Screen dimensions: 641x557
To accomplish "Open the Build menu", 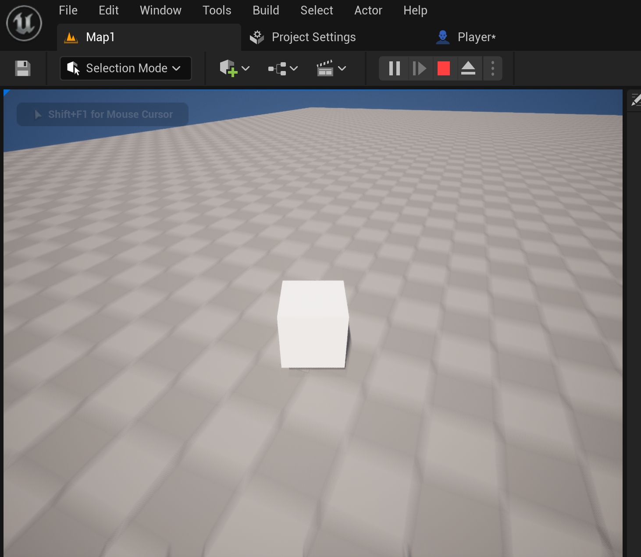I will coord(266,10).
